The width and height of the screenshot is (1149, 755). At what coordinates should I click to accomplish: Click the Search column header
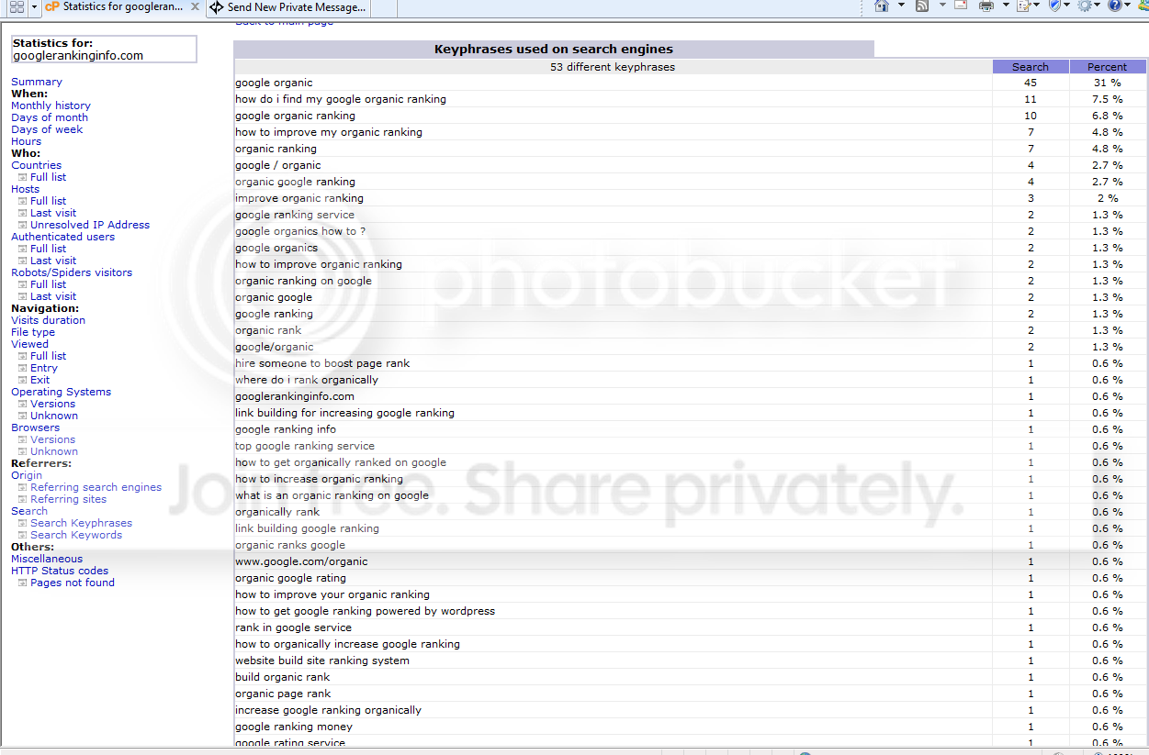coord(1031,67)
